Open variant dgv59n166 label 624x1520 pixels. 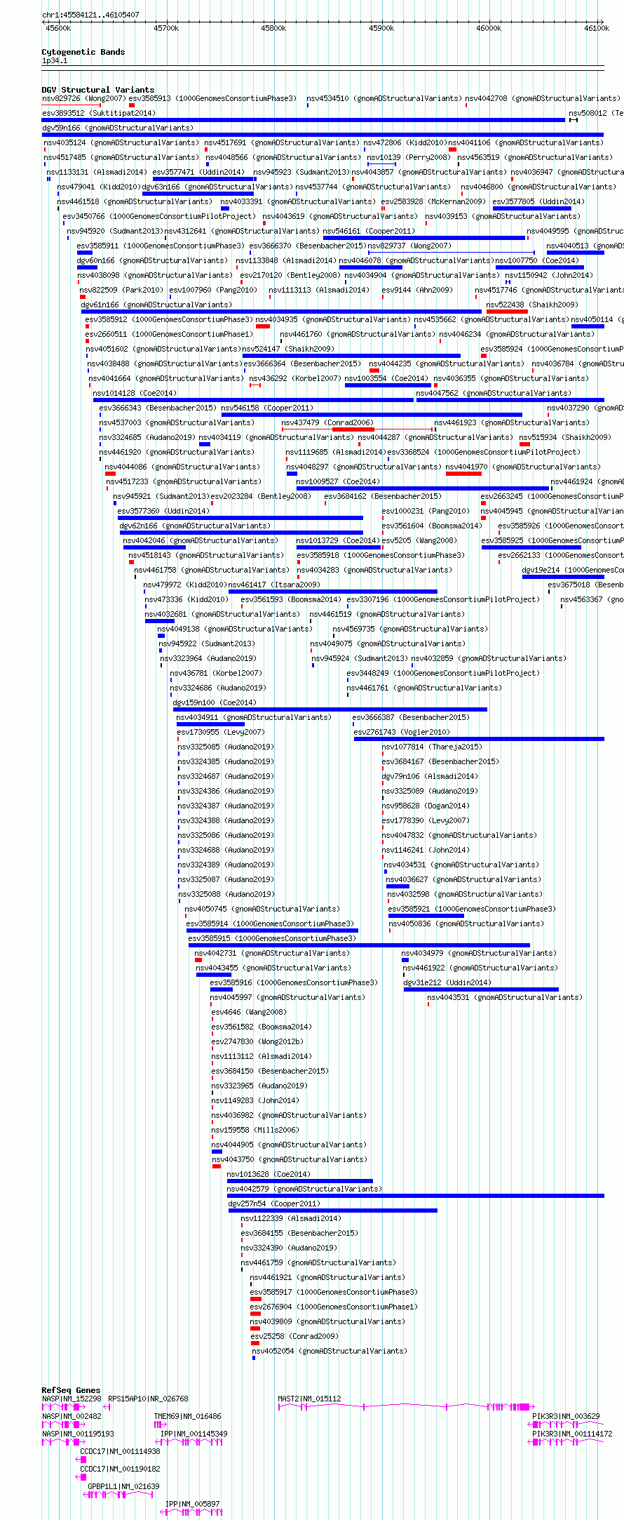(x=118, y=128)
